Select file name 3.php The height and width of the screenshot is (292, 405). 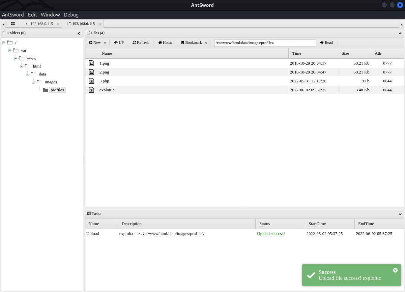point(104,81)
